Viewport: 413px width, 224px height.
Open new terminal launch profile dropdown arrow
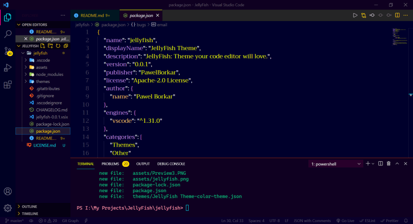point(373,164)
